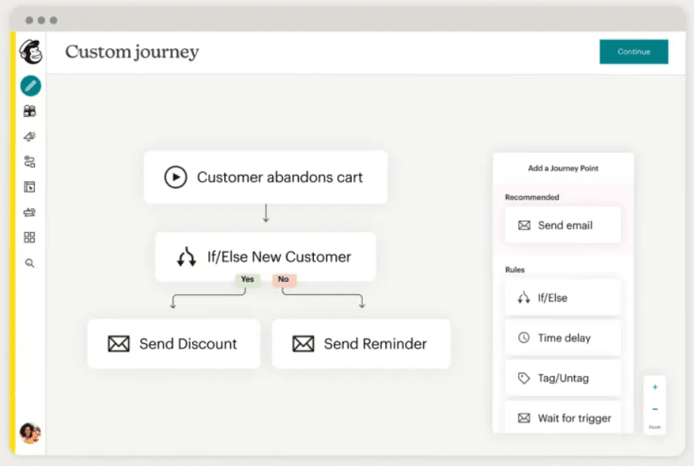The image size is (694, 466).
Task: Add a Time delay rule
Action: pyautogui.click(x=562, y=338)
